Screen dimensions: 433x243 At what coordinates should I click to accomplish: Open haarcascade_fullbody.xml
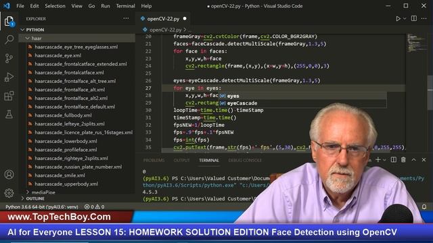click(63, 115)
